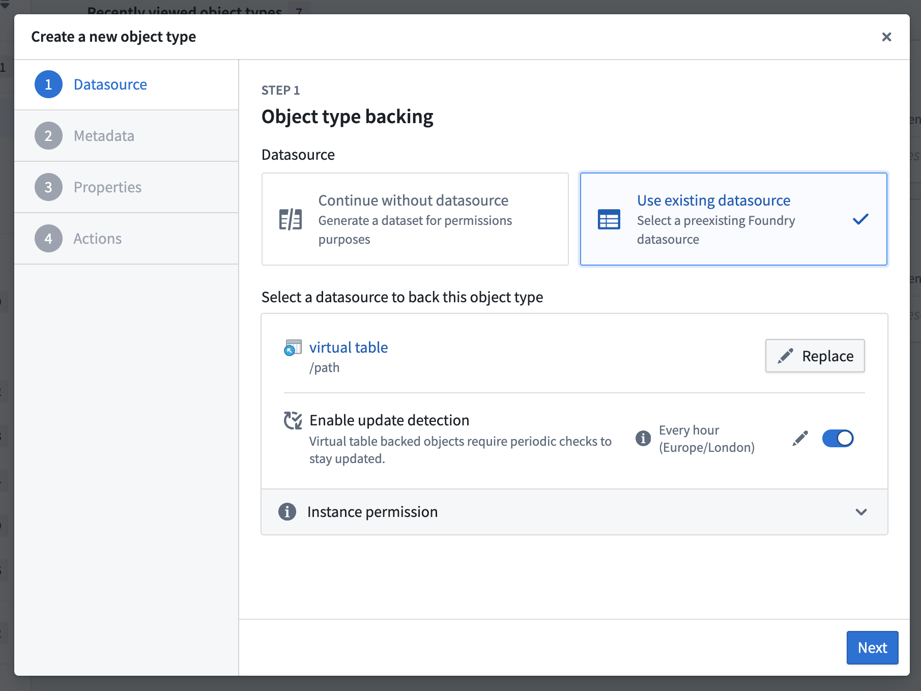Open the virtual table link

pyautogui.click(x=349, y=348)
